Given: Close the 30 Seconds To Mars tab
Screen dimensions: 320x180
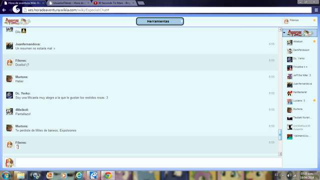Looking at the screenshot, I should point(133,3).
